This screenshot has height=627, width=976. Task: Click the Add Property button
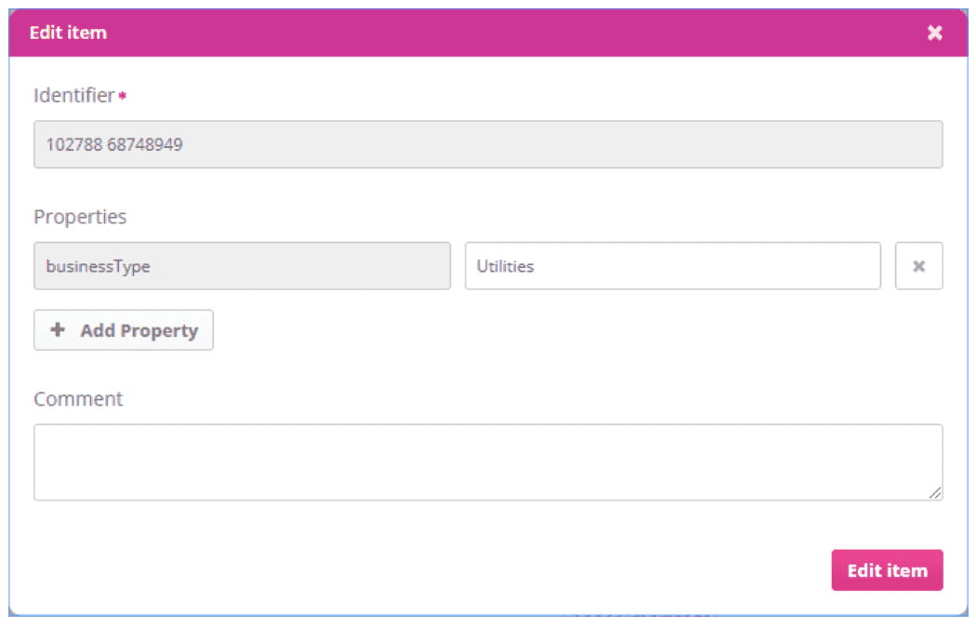click(124, 330)
